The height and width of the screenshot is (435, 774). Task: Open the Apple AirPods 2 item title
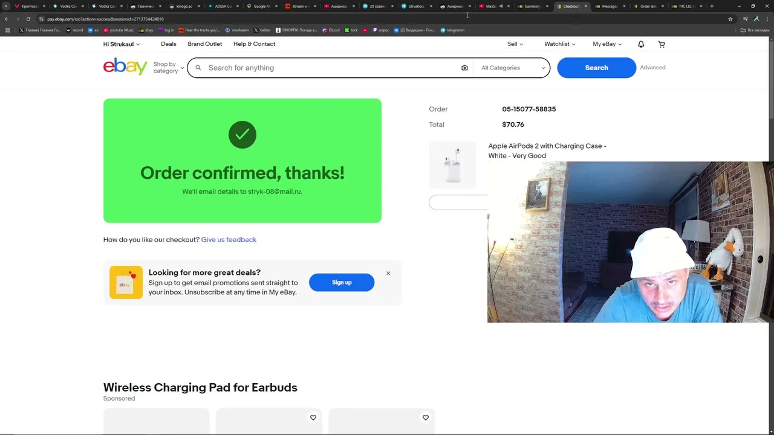point(547,150)
